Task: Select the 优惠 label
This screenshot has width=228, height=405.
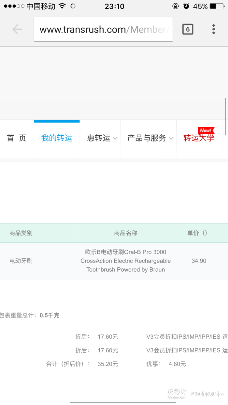Action: click(153, 364)
